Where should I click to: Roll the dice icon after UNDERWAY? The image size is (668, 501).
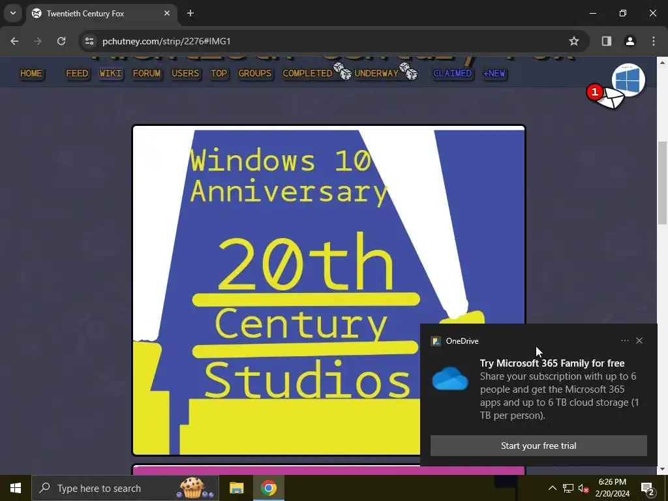(408, 71)
